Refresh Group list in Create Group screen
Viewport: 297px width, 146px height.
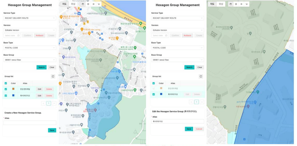(53, 76)
